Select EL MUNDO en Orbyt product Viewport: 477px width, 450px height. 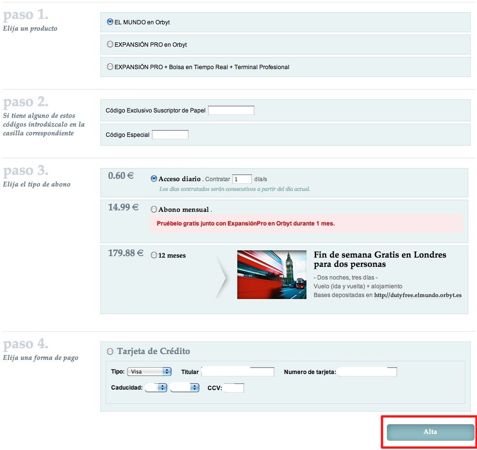(110, 22)
